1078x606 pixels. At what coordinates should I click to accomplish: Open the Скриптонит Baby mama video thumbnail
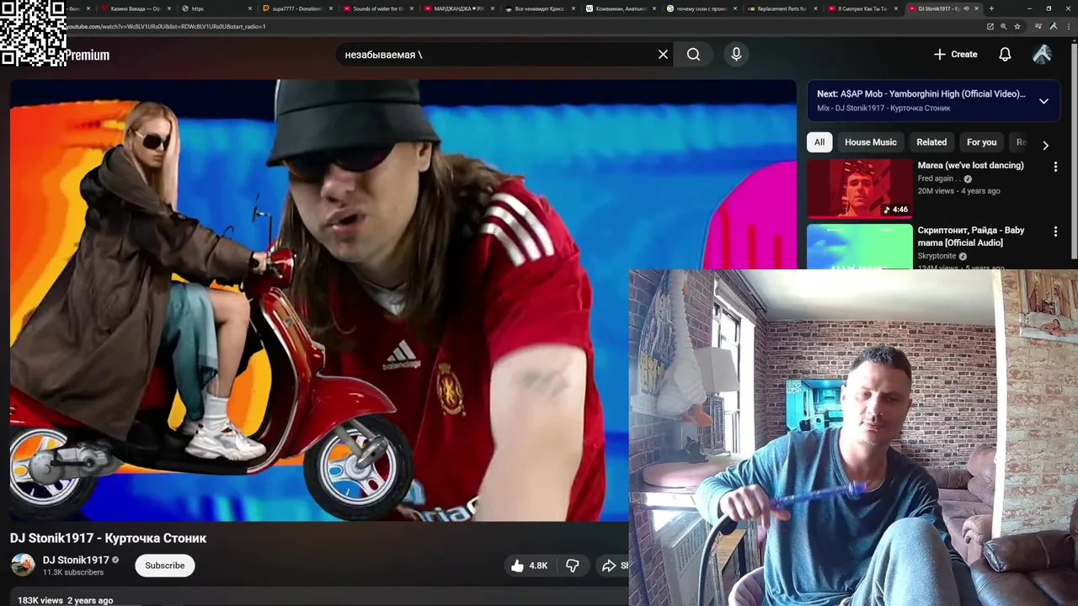tap(860, 247)
